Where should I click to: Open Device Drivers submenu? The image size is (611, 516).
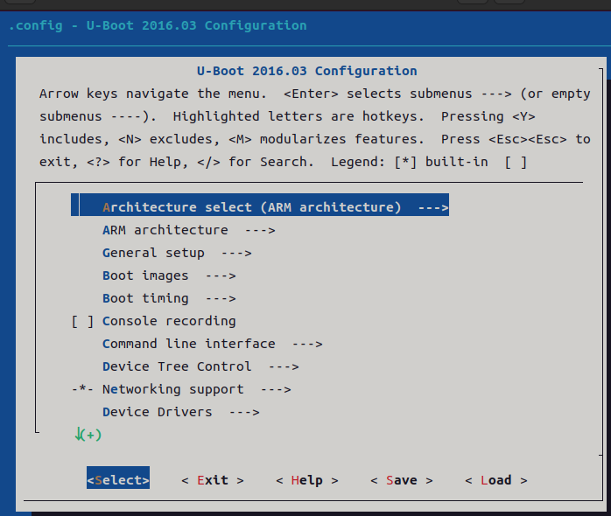pyautogui.click(x=181, y=412)
